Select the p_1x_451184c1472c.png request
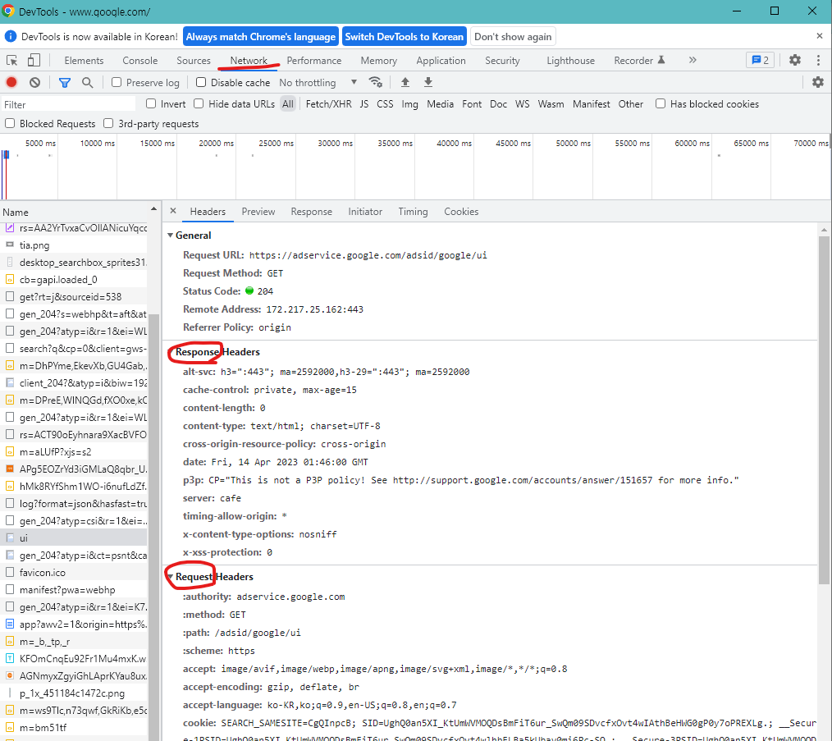The width and height of the screenshot is (832, 741). pyautogui.click(x=74, y=693)
